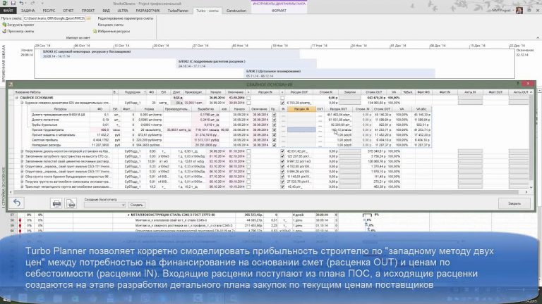Click the Подрядчик column header

tap(133, 92)
